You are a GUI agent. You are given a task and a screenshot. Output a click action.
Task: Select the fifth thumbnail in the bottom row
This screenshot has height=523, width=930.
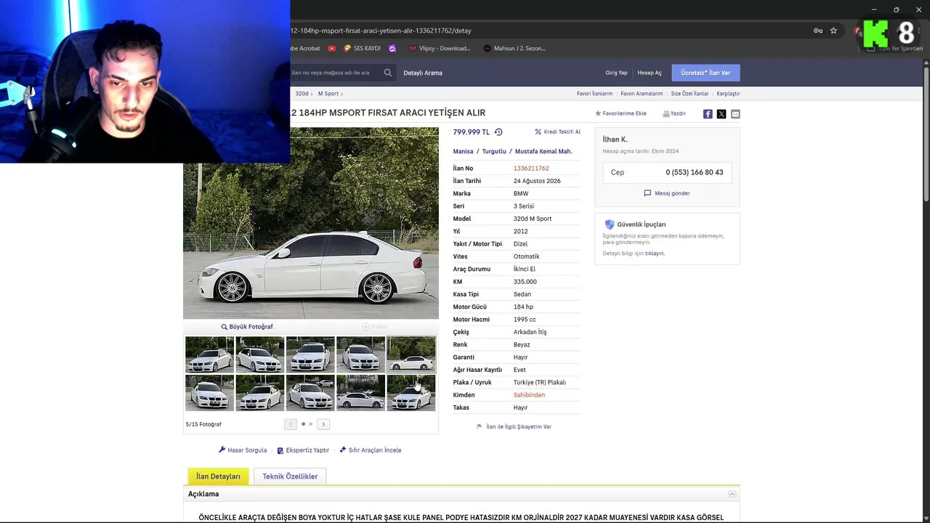point(411,393)
